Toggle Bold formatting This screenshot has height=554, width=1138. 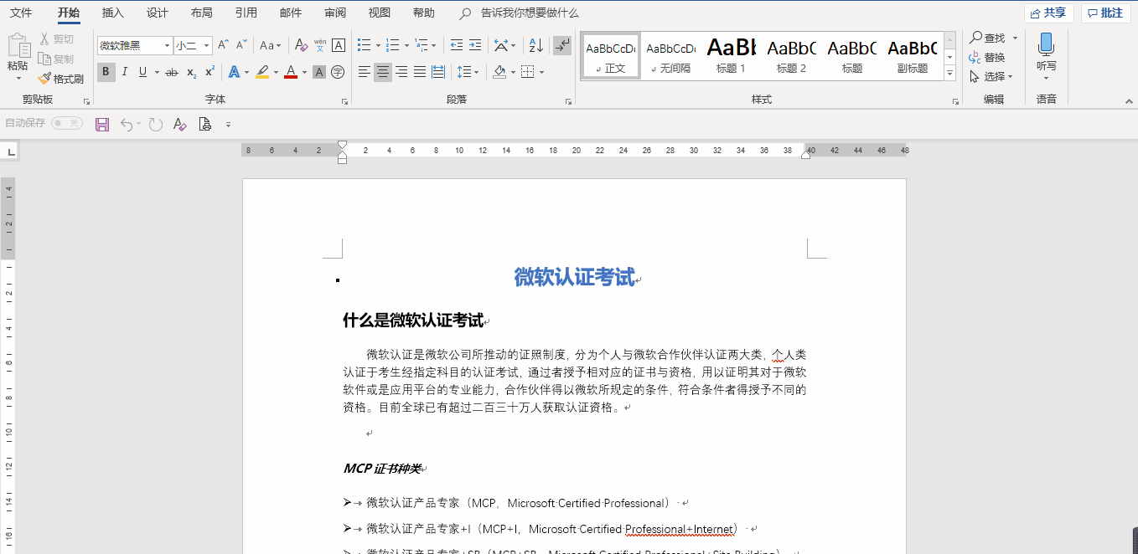(x=106, y=73)
